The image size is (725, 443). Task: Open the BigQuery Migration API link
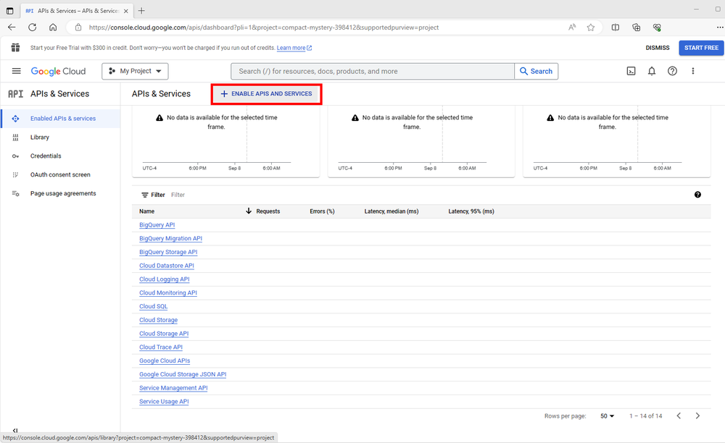click(x=170, y=239)
